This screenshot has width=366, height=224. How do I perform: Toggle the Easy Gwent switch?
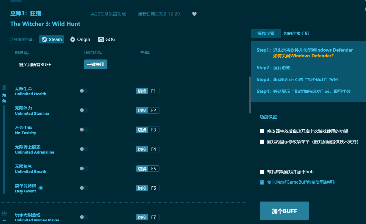click(x=84, y=188)
